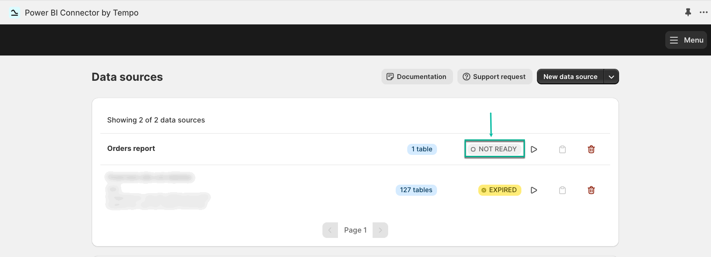Click the Tempo logo icon in title bar
The width and height of the screenshot is (711, 257).
(x=14, y=13)
